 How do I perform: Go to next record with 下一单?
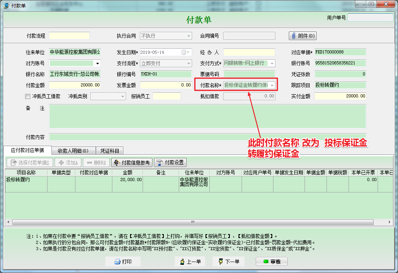[x=229, y=262]
